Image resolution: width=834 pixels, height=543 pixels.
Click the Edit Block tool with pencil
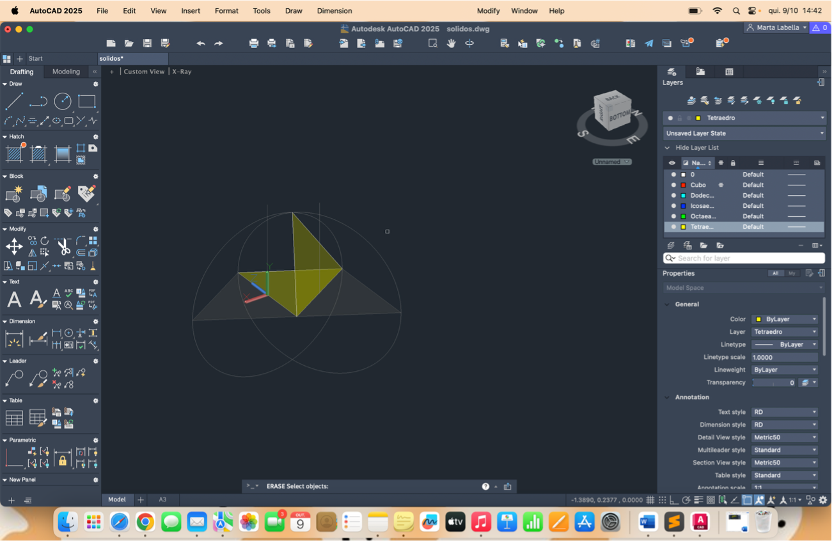coord(63,193)
